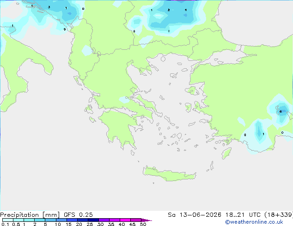Screen dimensions: 293x226
Task: Click the 15–20 mm legend color swatch
Action: pos(72,220)
